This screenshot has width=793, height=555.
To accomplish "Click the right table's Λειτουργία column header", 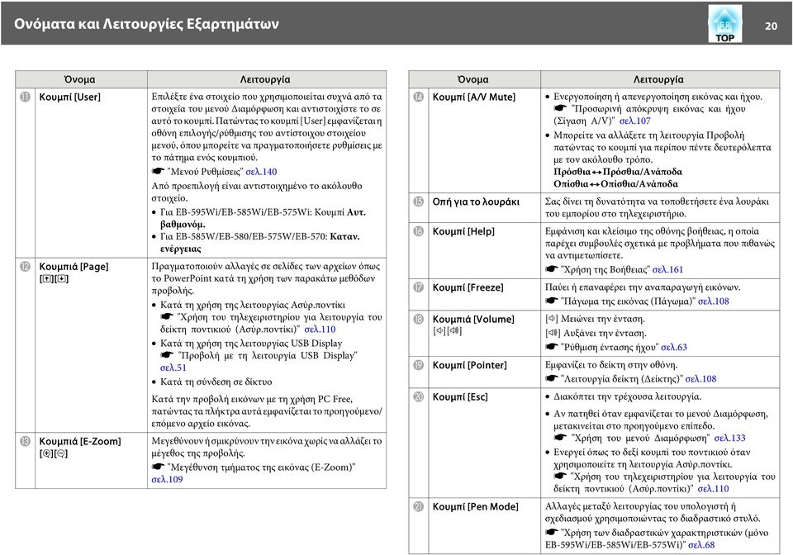I will (x=658, y=79).
